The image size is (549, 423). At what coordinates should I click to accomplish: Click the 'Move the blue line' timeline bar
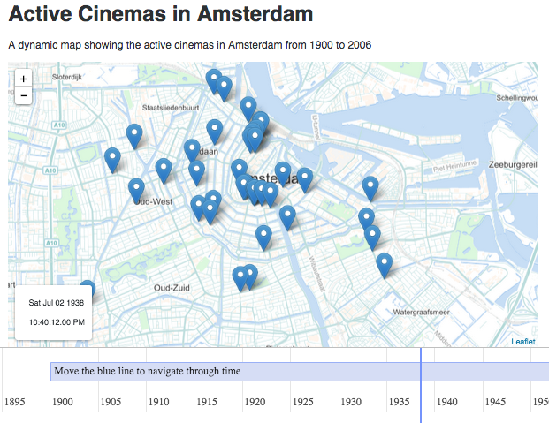pos(300,372)
